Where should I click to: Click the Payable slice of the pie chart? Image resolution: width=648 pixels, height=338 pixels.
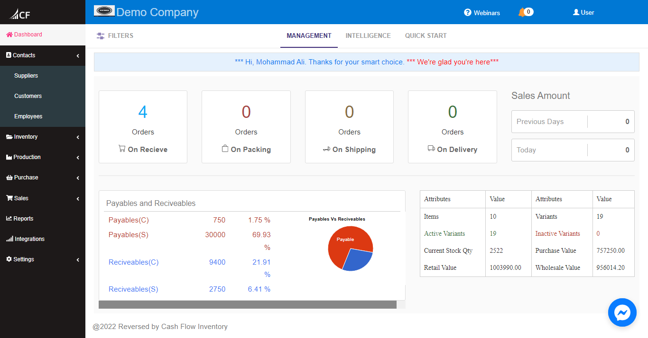click(345, 239)
